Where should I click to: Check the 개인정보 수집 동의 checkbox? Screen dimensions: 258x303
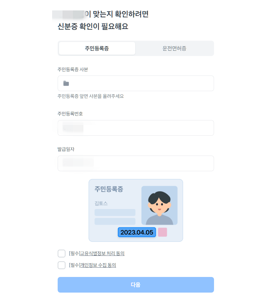(62, 265)
